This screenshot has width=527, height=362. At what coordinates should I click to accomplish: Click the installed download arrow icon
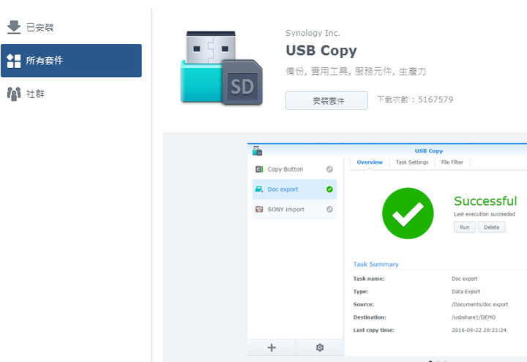(x=14, y=27)
